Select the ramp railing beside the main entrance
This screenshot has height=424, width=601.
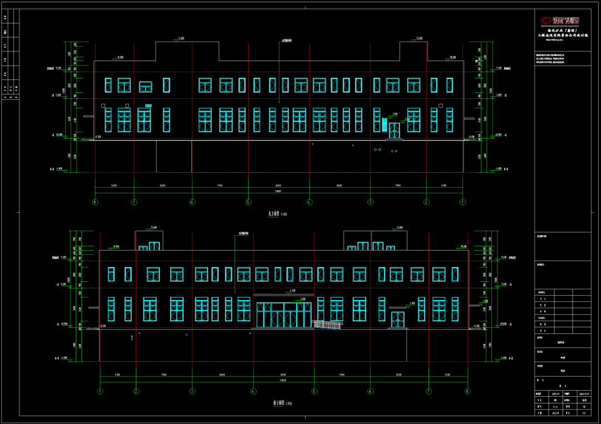(x=328, y=324)
